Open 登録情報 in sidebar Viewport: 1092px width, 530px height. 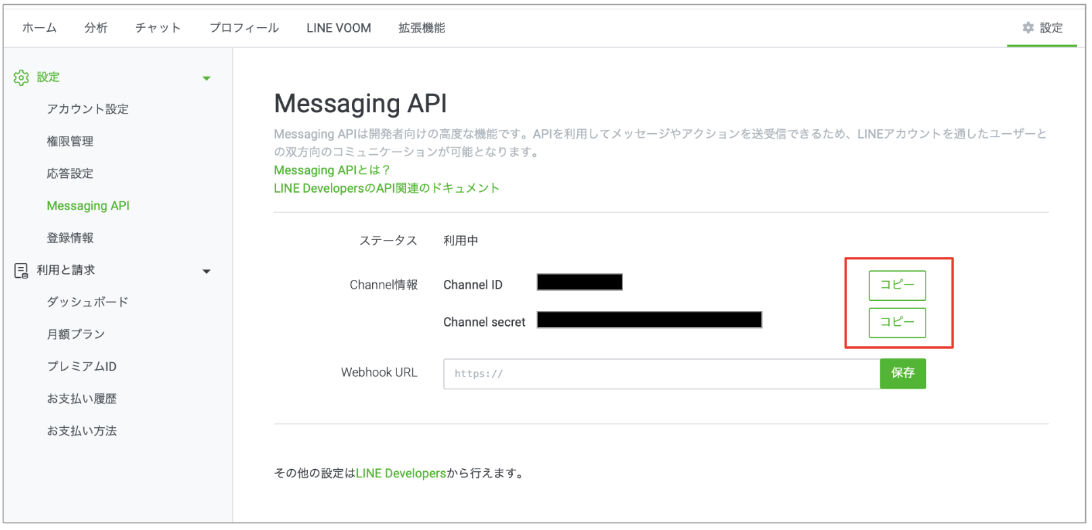point(70,238)
